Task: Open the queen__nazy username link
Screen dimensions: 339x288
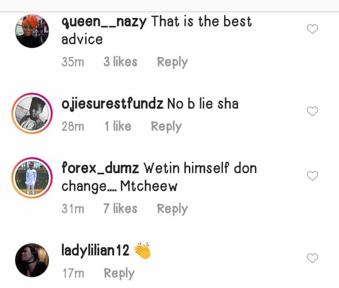Action: tap(105, 22)
